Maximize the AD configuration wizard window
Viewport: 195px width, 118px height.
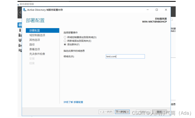(157, 10)
